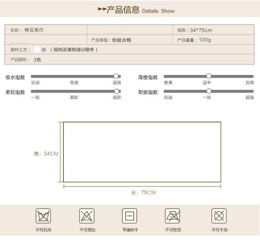Click the 不可干洗 no dry clean icon
The image size is (260, 242).
pyautogui.click(x=219, y=216)
